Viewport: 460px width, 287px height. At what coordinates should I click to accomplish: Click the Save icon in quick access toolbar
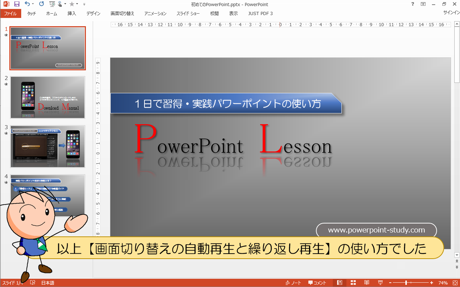pyautogui.click(x=17, y=4)
